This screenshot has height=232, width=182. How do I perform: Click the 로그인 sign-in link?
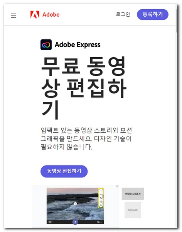[123, 14]
